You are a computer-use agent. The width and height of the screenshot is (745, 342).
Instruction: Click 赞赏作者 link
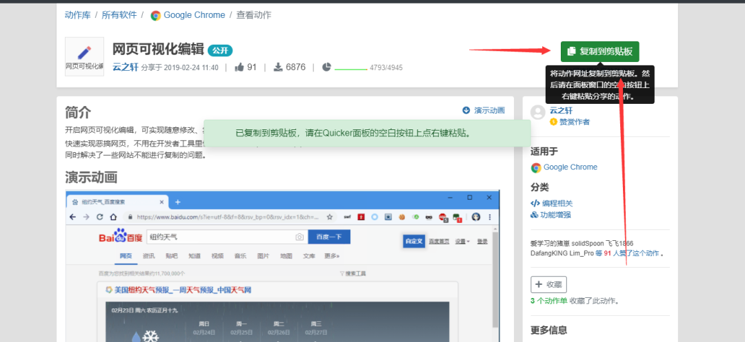tap(575, 122)
